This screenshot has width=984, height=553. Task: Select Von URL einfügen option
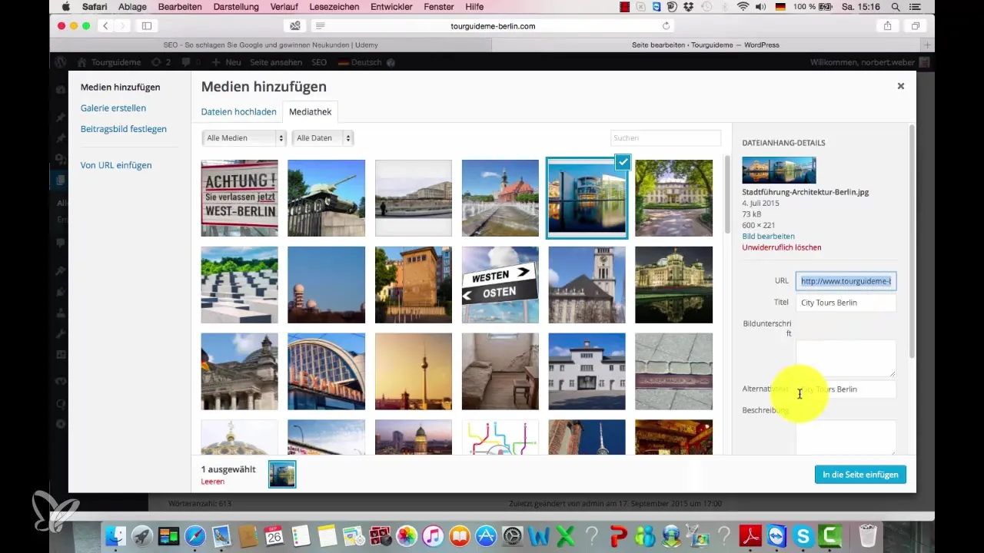(116, 165)
